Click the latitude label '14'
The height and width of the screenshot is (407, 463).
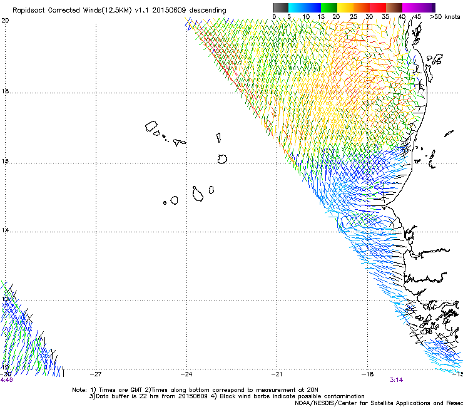(x=5, y=230)
